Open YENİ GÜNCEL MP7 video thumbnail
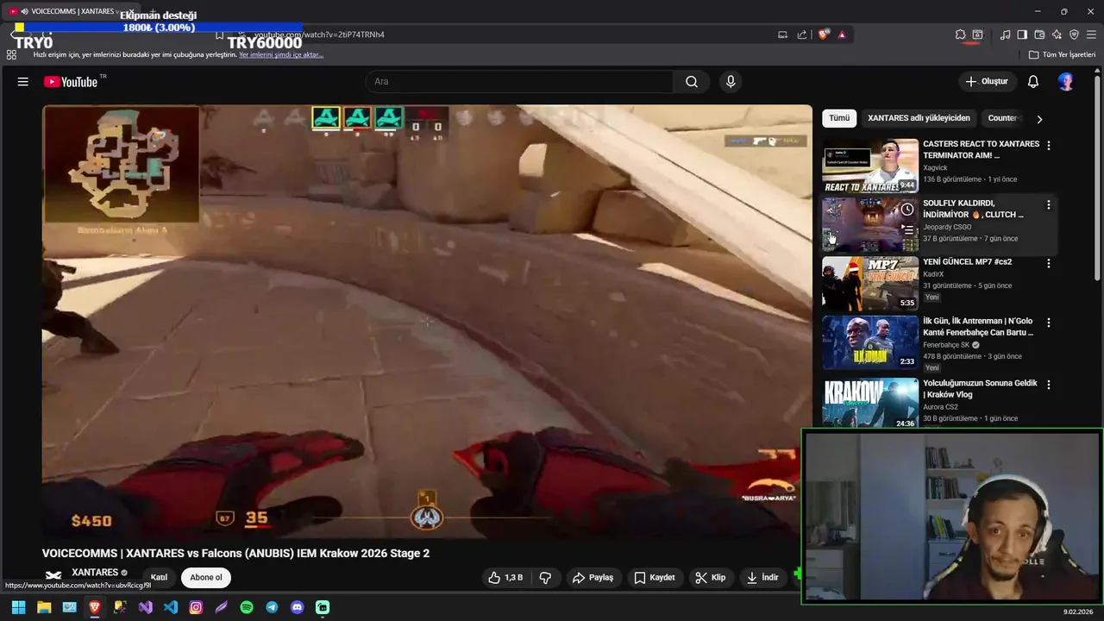This screenshot has width=1104, height=621. click(x=869, y=284)
